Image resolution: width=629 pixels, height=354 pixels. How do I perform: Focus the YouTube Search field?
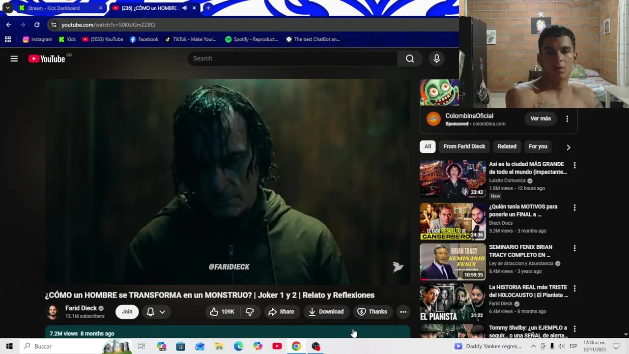pyautogui.click(x=292, y=59)
